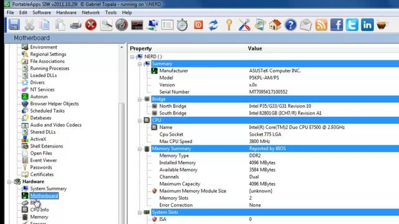Click the orange RSS feed icon
The image size is (399, 224).
coord(321,25)
